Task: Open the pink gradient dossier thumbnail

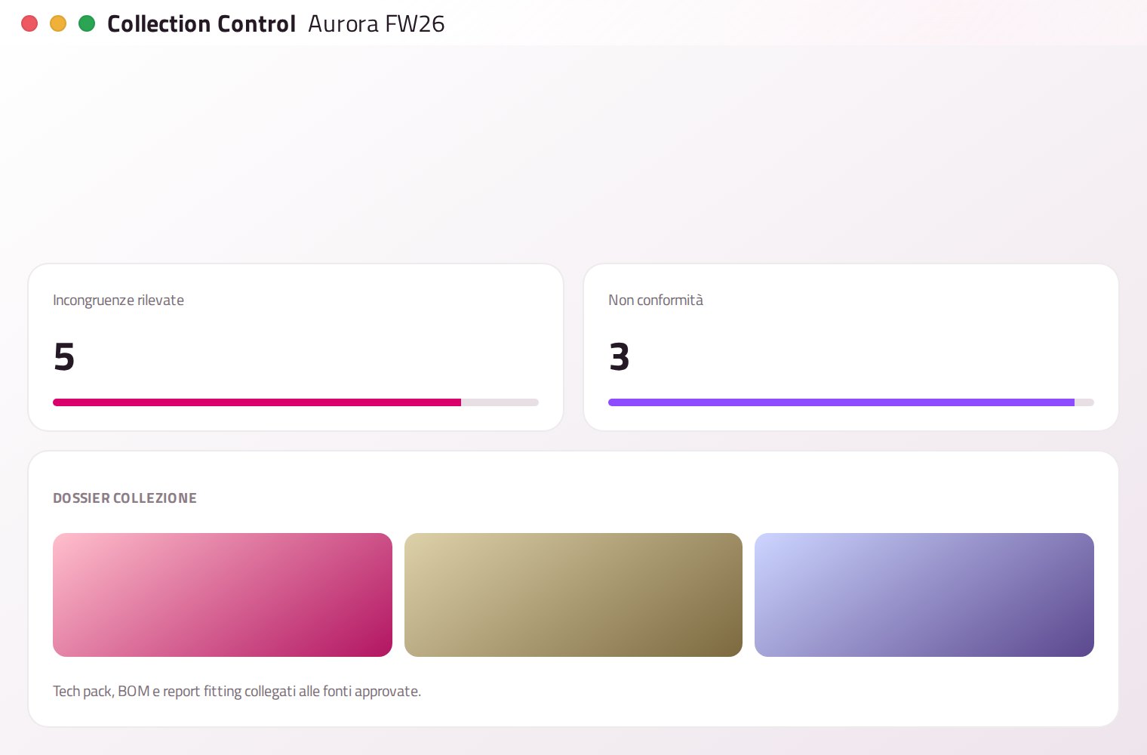Action: point(223,595)
